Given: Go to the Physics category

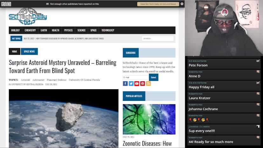Looking at the screenshot, I should [x=68, y=30].
